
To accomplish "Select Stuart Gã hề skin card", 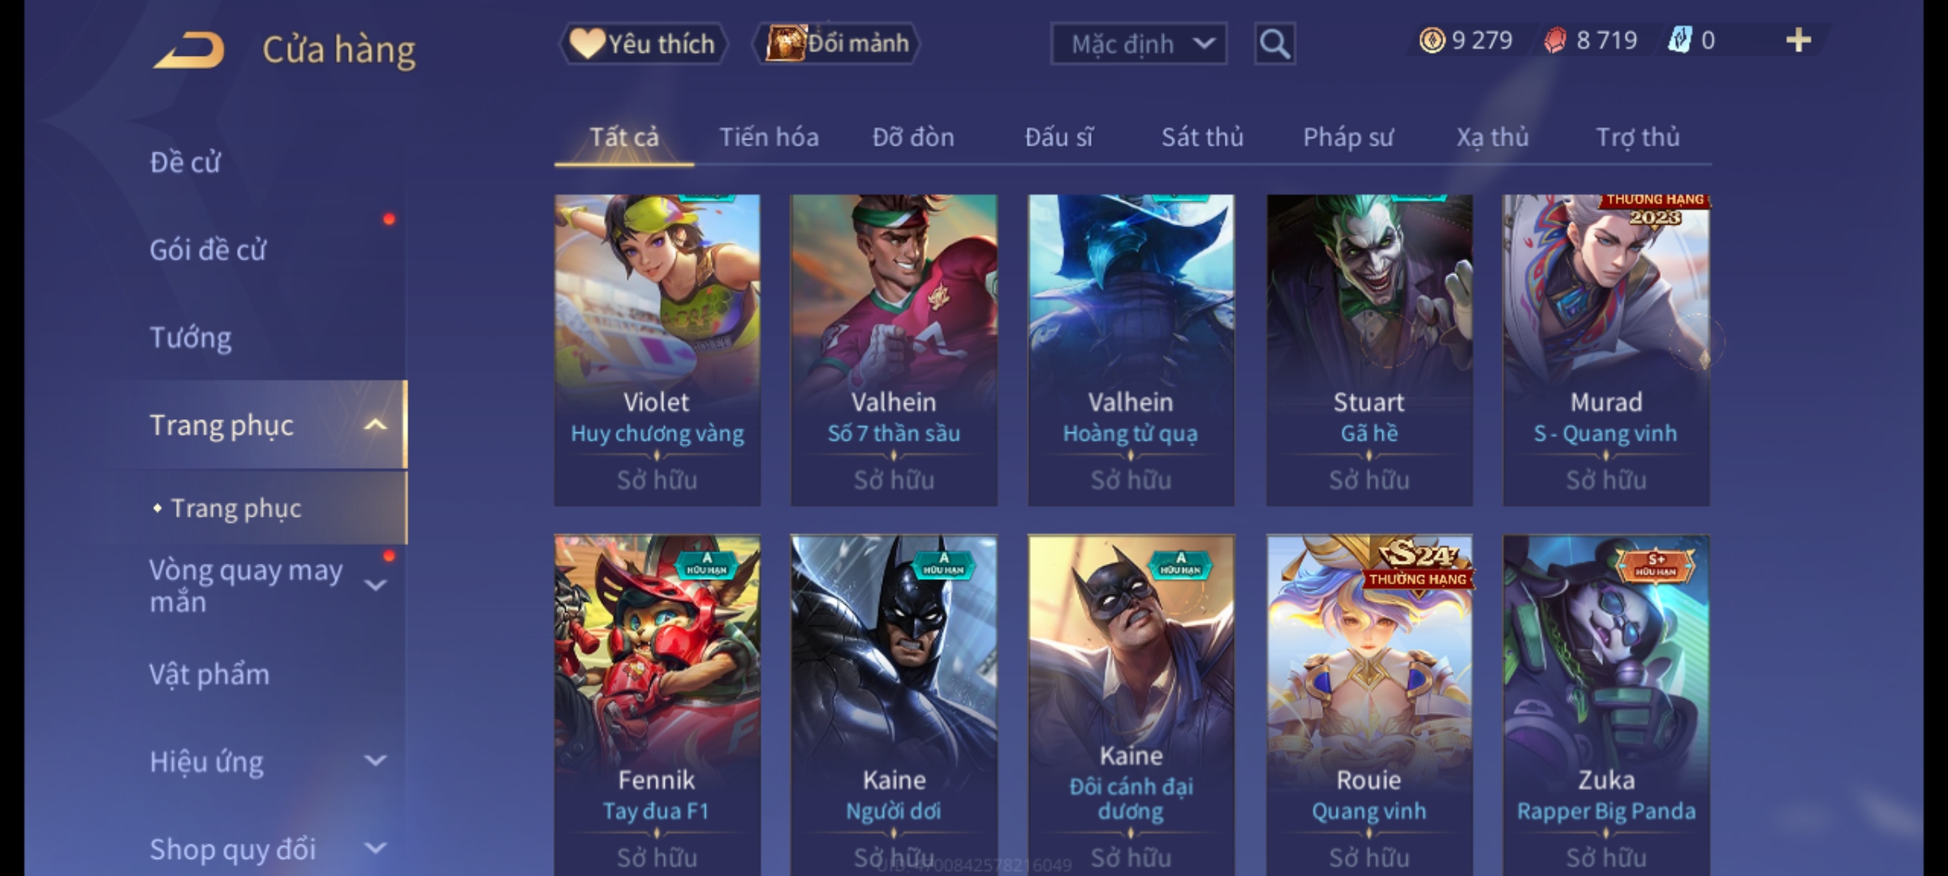I will click(x=1369, y=350).
